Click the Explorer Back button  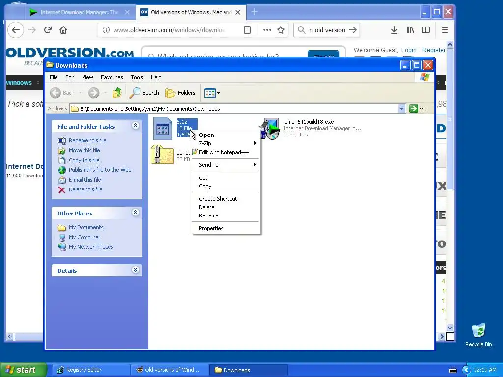(62, 93)
